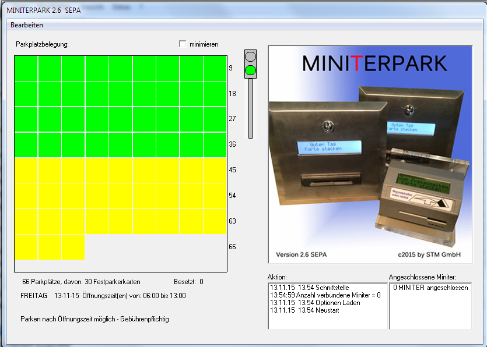Click the '66 Parkplätze, davon 30 Festparkerkarten' summary
Image resolution: width=487 pixels, height=347 pixels.
point(82,281)
